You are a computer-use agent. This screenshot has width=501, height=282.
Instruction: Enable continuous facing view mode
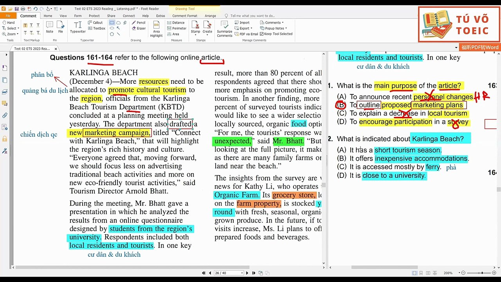point(434,273)
